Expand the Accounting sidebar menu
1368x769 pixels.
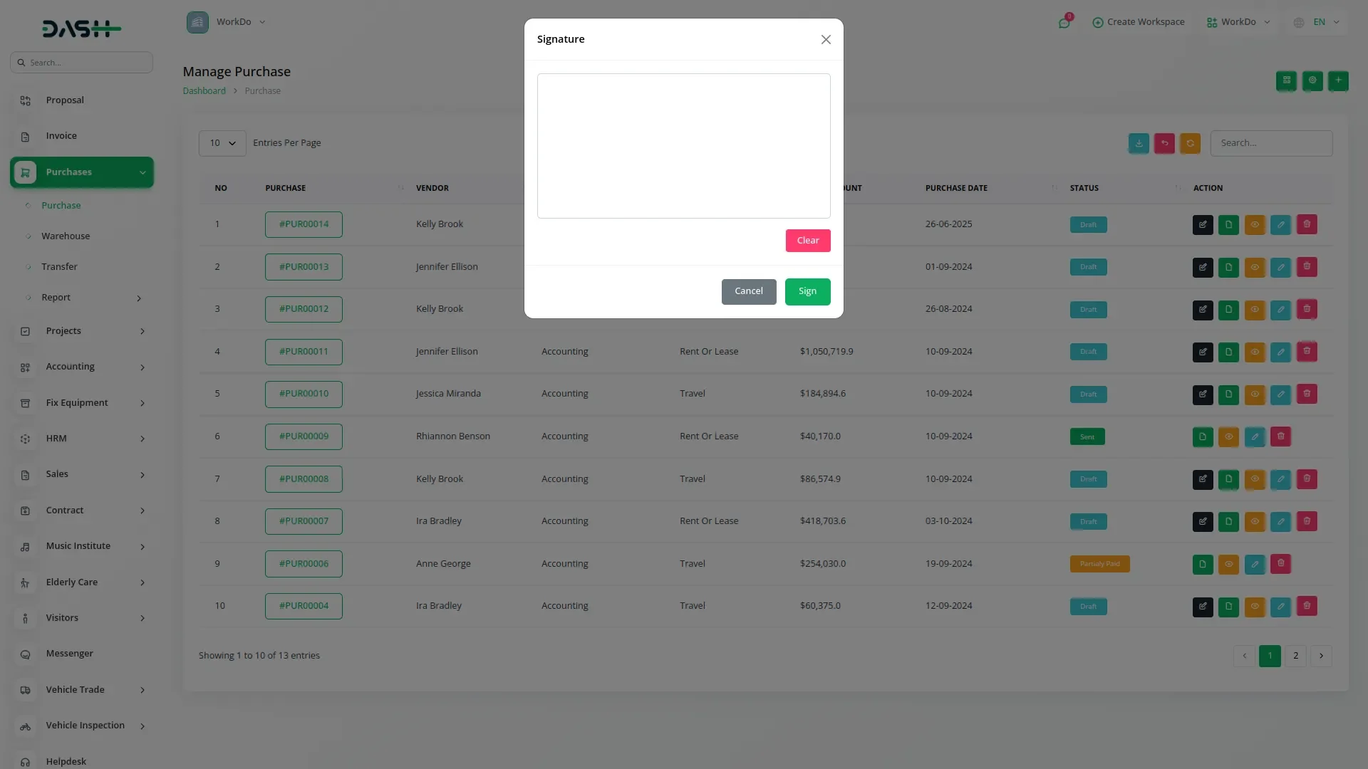pos(82,367)
